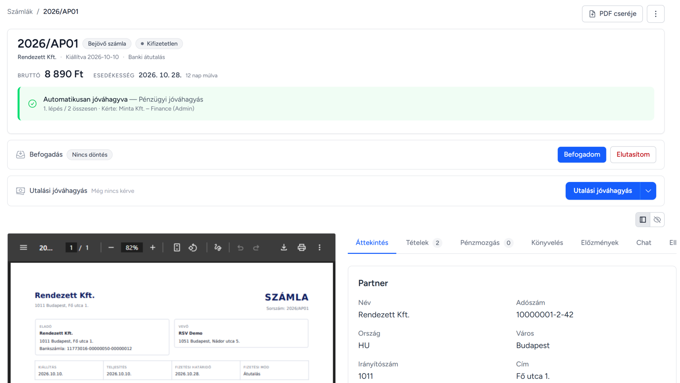Go back to Számlák breadcrumb
Viewport: 680px width, 383px height.
point(20,11)
